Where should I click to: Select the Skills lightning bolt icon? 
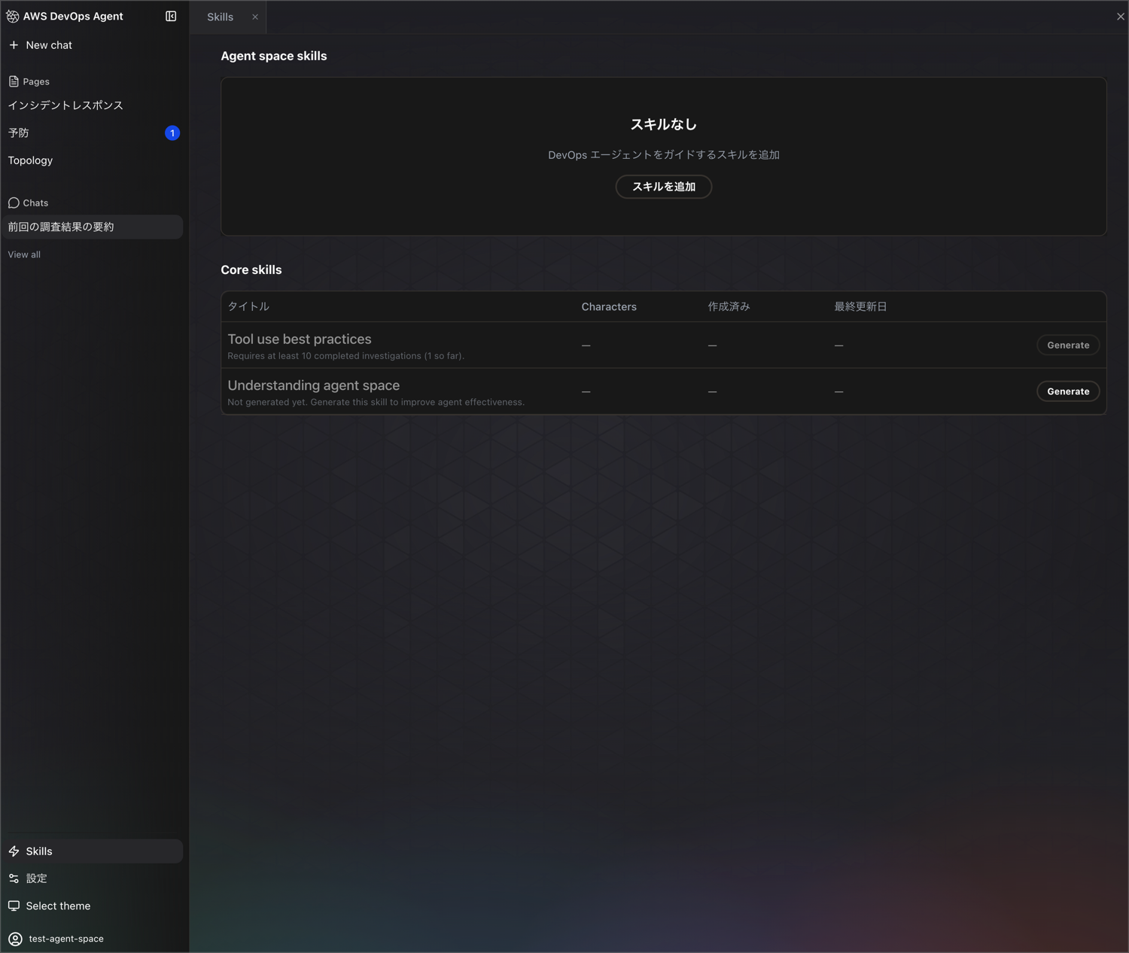click(14, 851)
